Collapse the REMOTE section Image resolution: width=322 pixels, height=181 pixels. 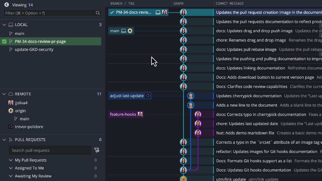[x=4, y=94]
